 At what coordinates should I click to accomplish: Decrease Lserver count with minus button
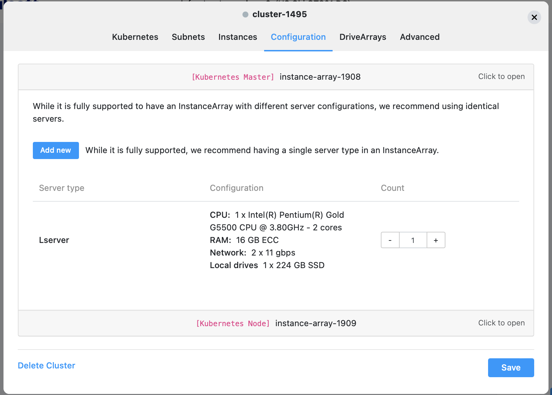(390, 240)
